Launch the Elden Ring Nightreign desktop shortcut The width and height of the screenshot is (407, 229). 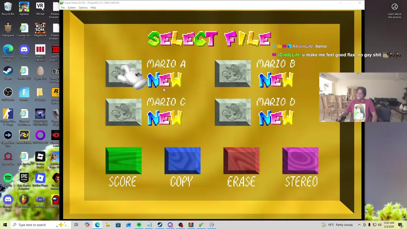[x=40, y=117]
